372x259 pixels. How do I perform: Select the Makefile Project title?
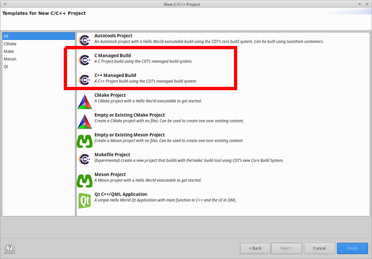112,155
